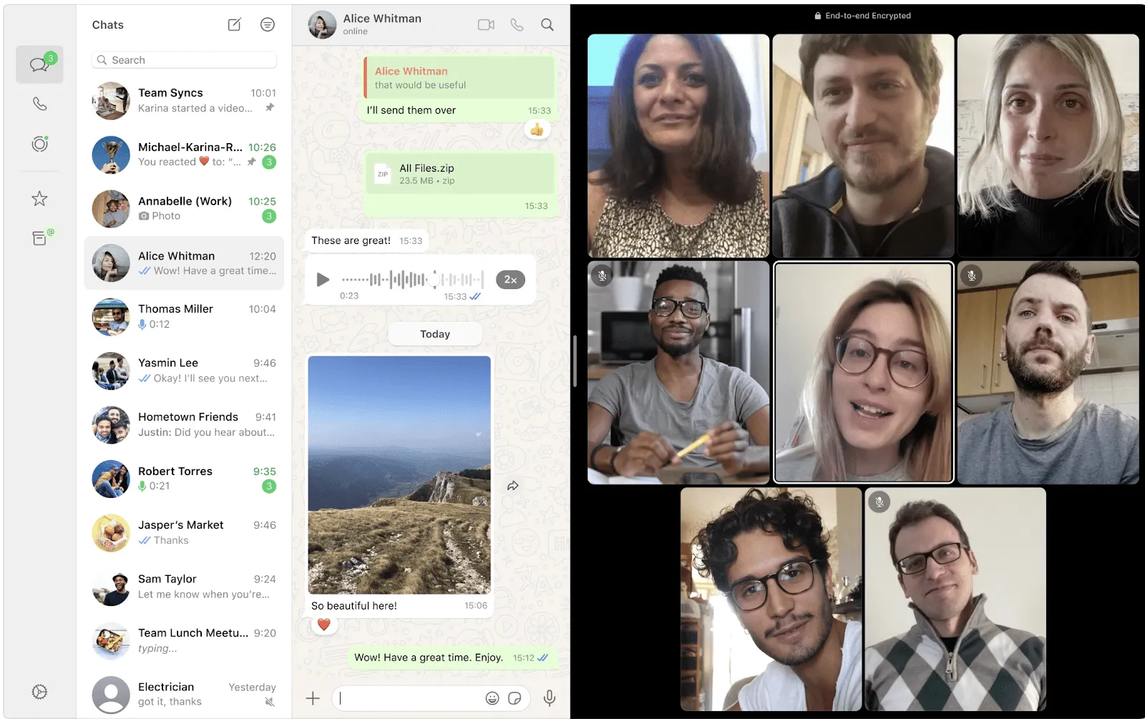Toggle 2x playback speed on voice message

[510, 280]
